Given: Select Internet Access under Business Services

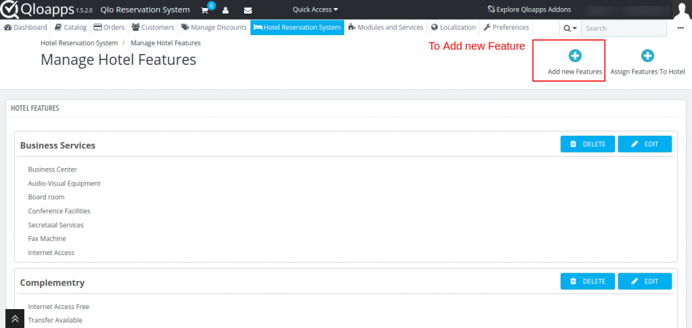Looking at the screenshot, I should pyautogui.click(x=51, y=252).
